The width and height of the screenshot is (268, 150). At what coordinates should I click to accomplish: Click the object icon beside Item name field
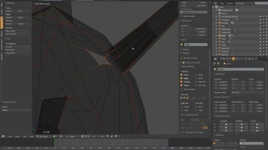(182, 45)
